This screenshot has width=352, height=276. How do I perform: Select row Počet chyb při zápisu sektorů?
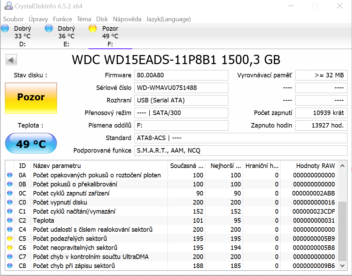click(x=171, y=266)
